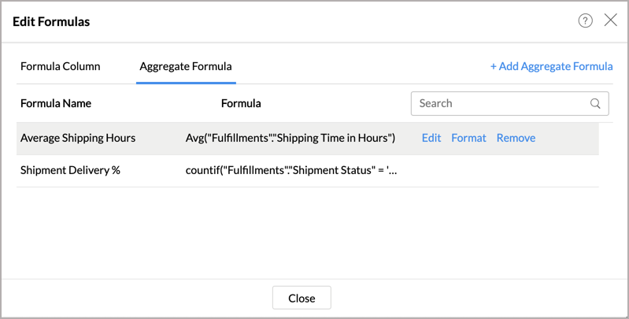Edit the Average Shipping Hours formula
Viewport: 629px width, 319px height.
431,138
